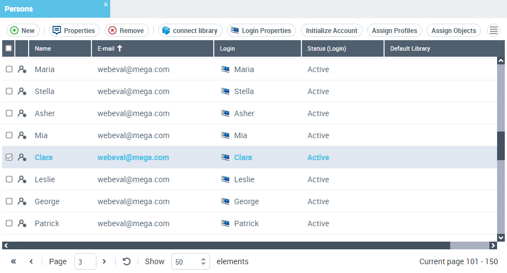Click the login card icon next to George
507x273 pixels.
(x=225, y=201)
